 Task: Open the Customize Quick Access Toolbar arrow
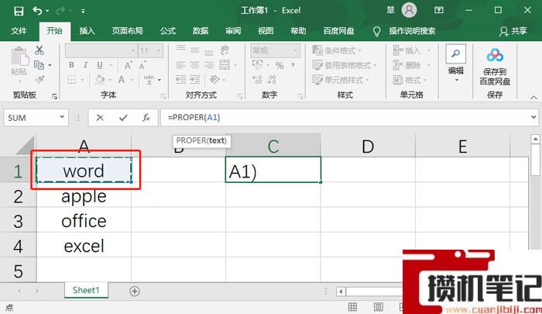click(x=83, y=11)
